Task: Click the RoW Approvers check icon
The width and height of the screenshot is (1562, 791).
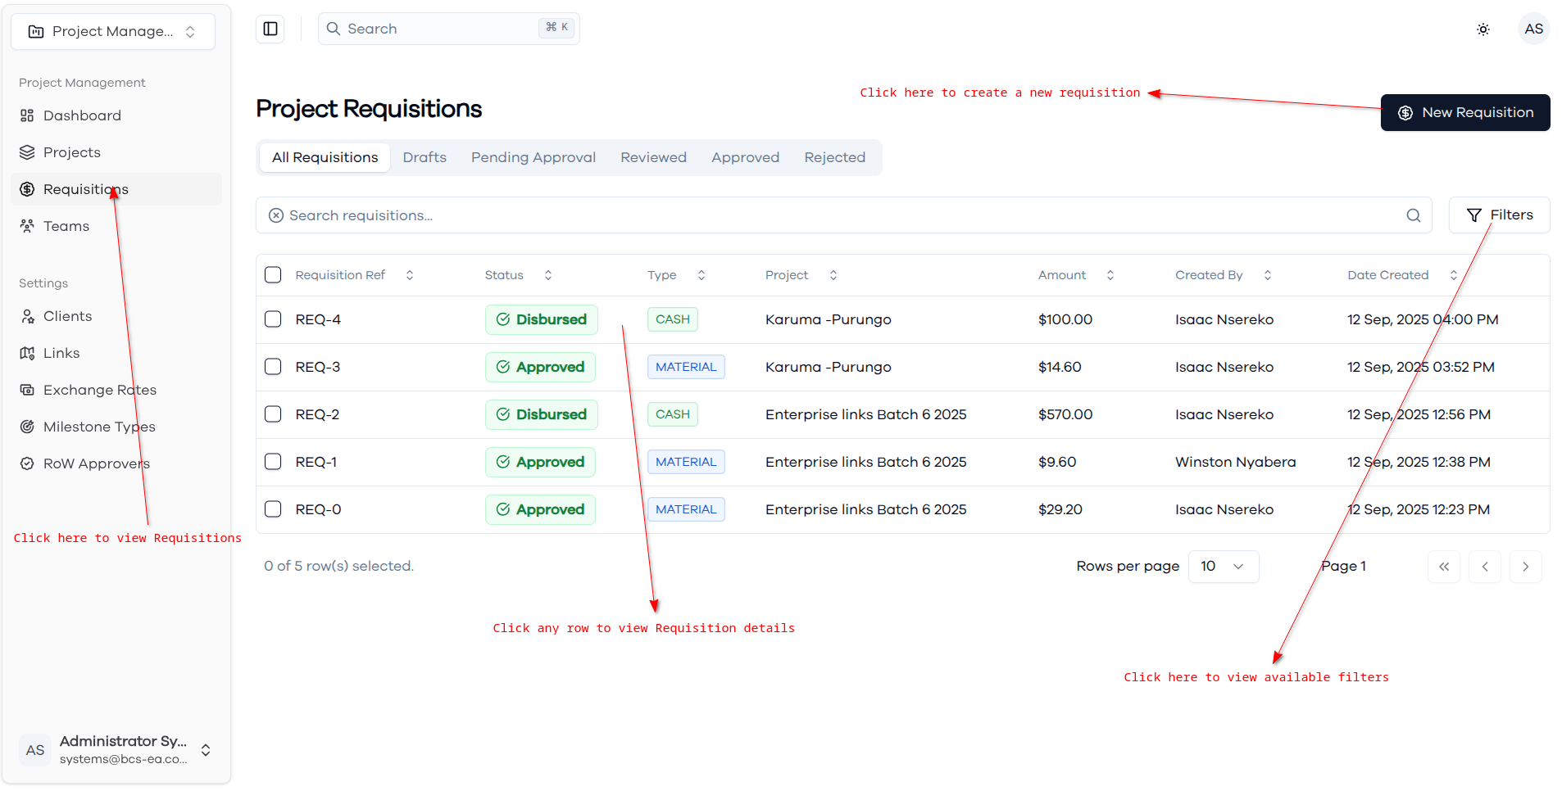Action: [27, 463]
